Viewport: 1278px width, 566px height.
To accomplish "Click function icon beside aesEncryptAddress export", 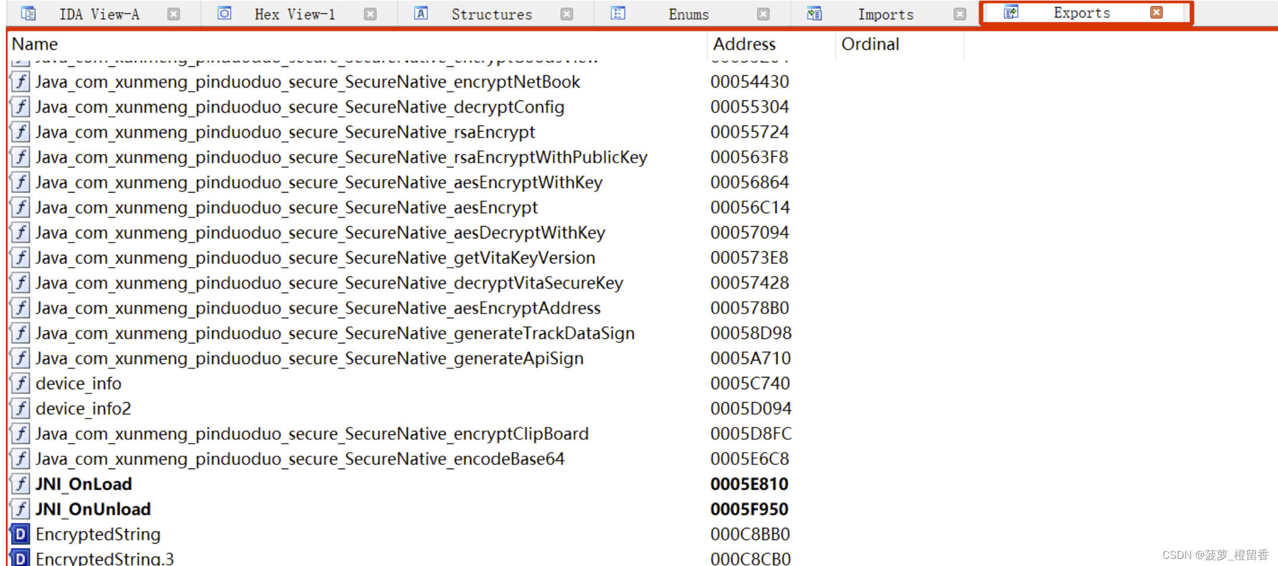I will tap(21, 308).
